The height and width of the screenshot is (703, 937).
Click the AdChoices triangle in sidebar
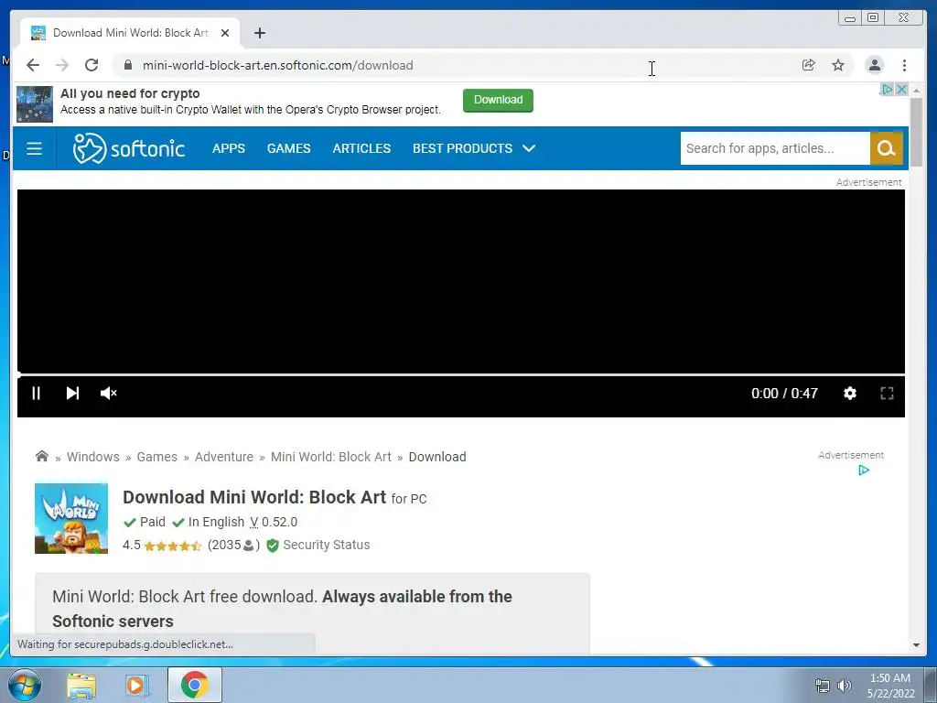(864, 470)
